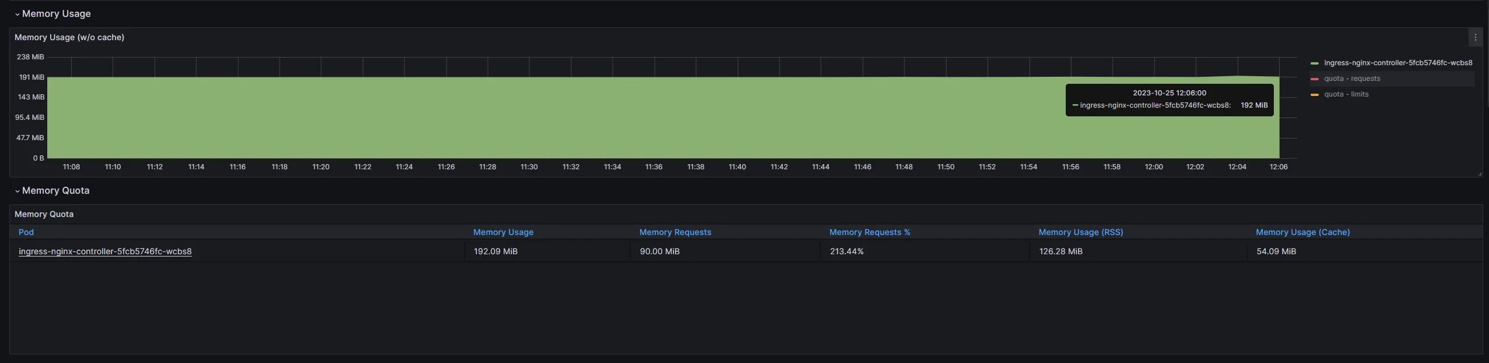Sort table by Pod column header
Image resolution: width=1489 pixels, height=363 pixels.
point(26,232)
